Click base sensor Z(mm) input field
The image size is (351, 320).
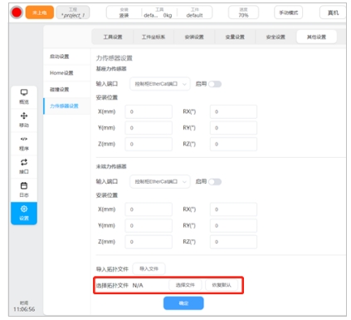point(149,144)
